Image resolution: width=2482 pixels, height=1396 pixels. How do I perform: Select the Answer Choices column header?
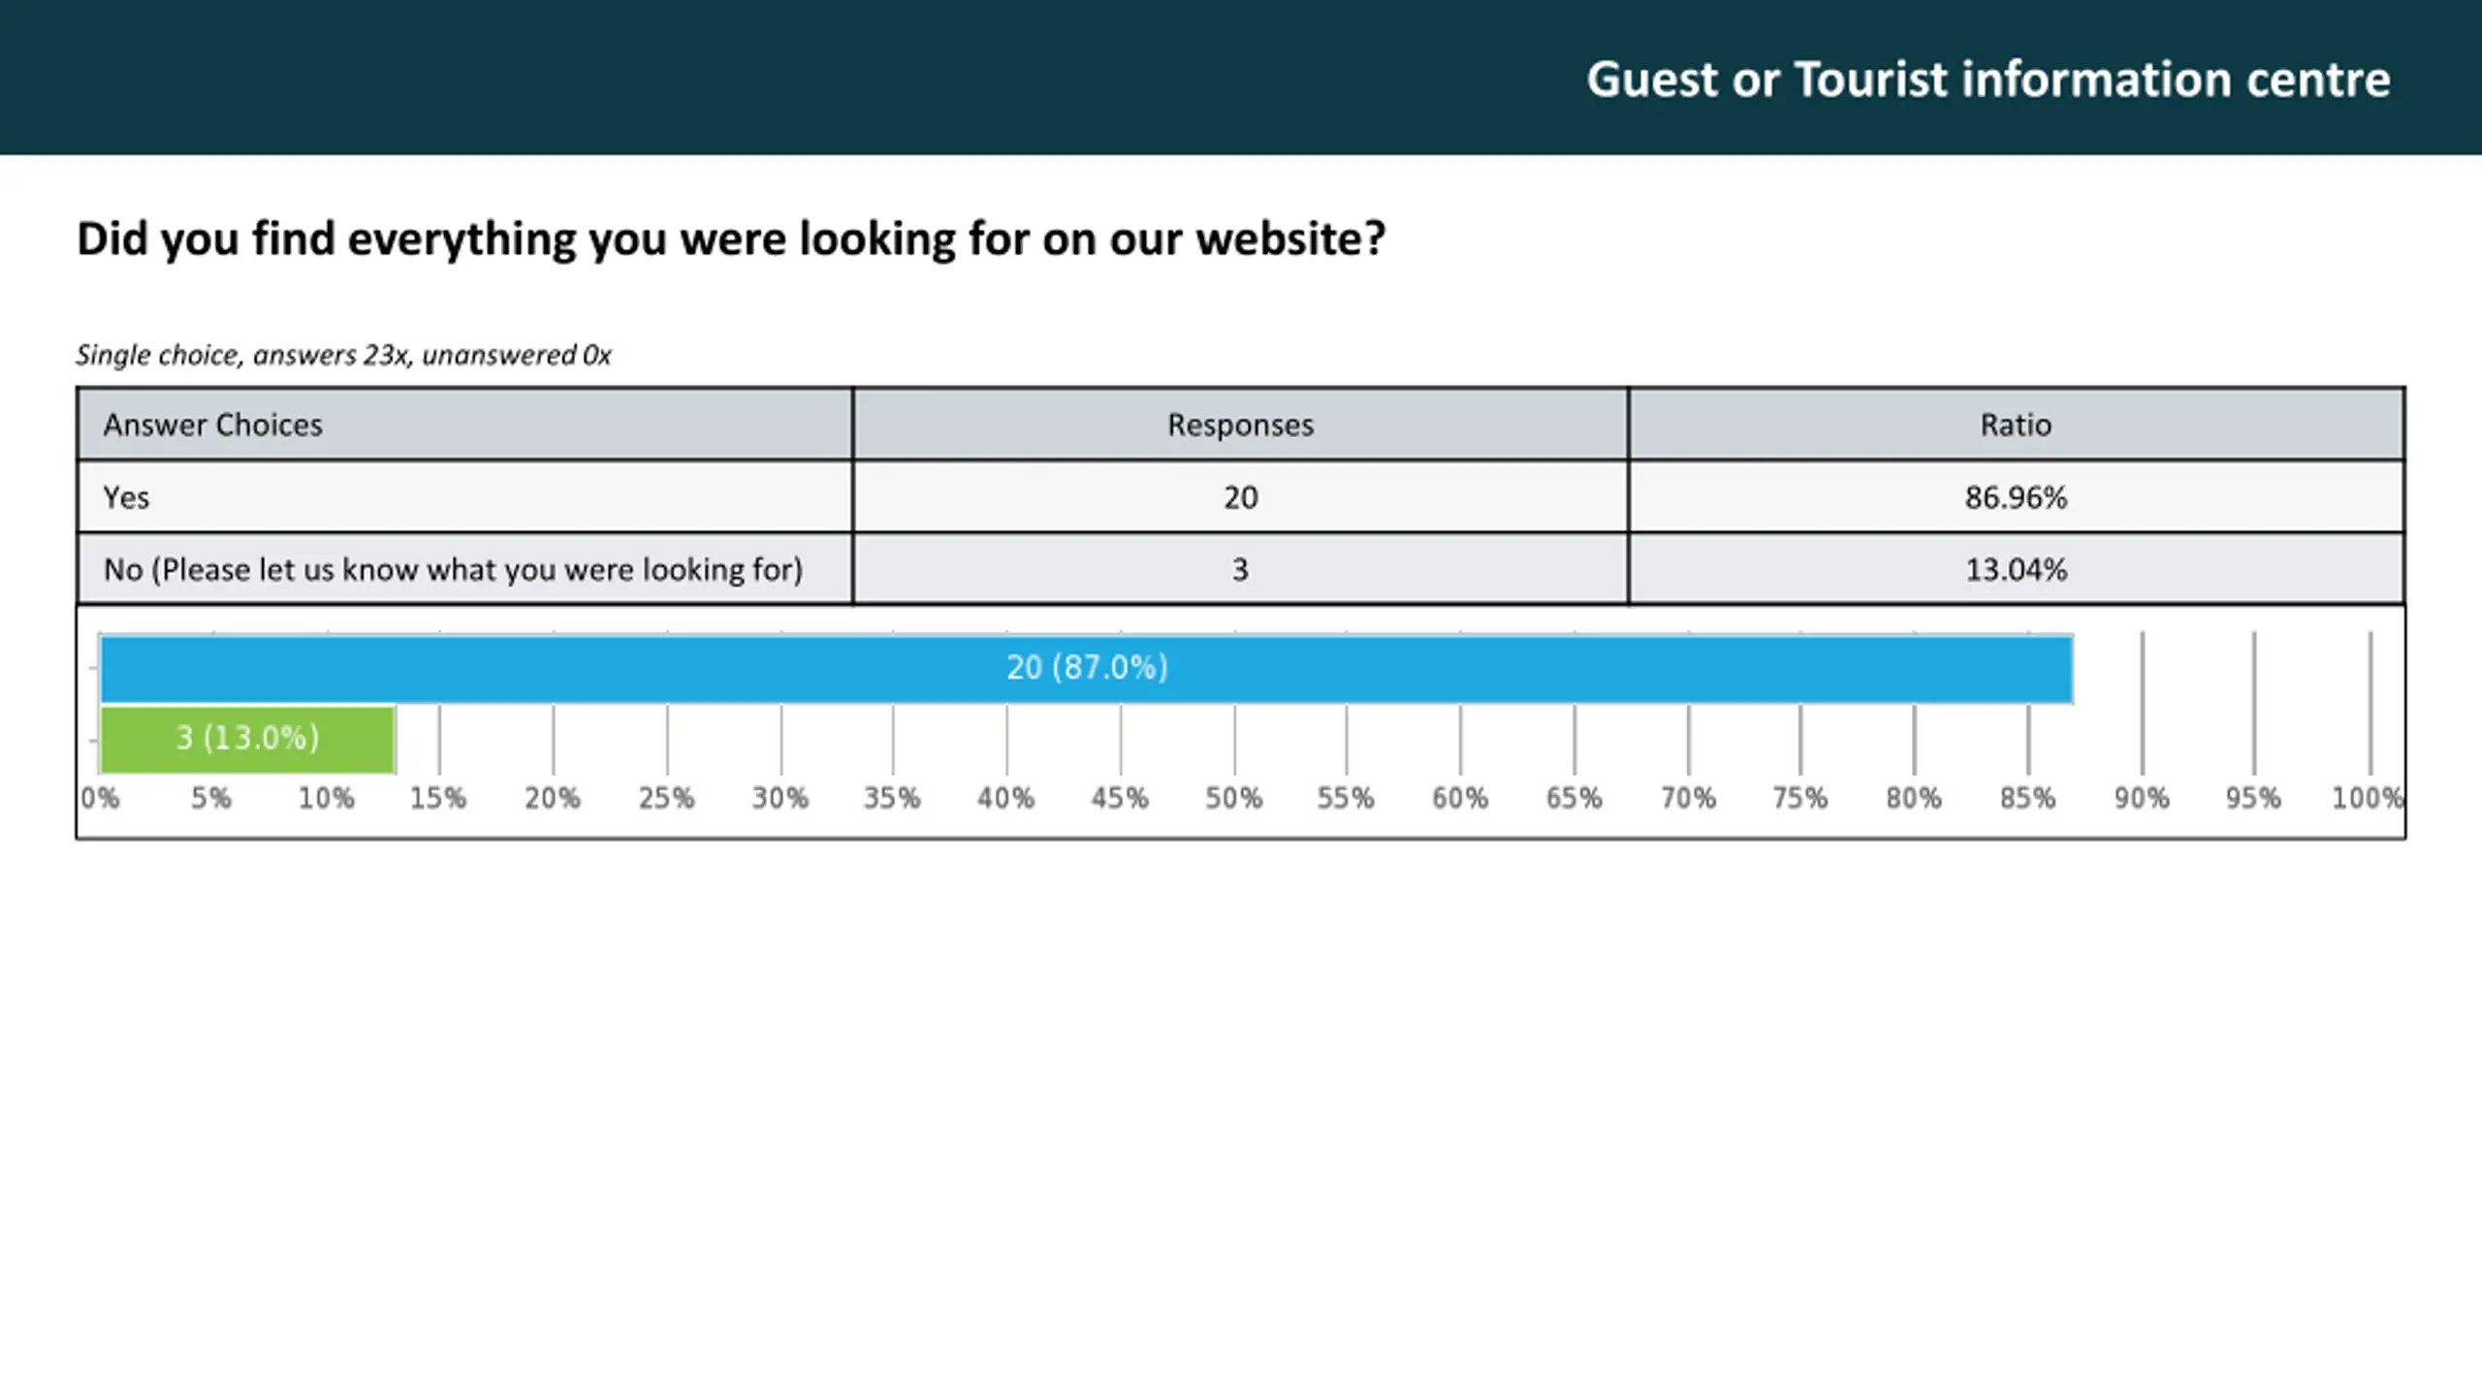pyautogui.click(x=465, y=425)
